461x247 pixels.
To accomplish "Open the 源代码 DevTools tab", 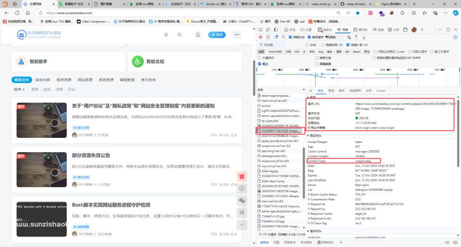I will click(x=361, y=30).
